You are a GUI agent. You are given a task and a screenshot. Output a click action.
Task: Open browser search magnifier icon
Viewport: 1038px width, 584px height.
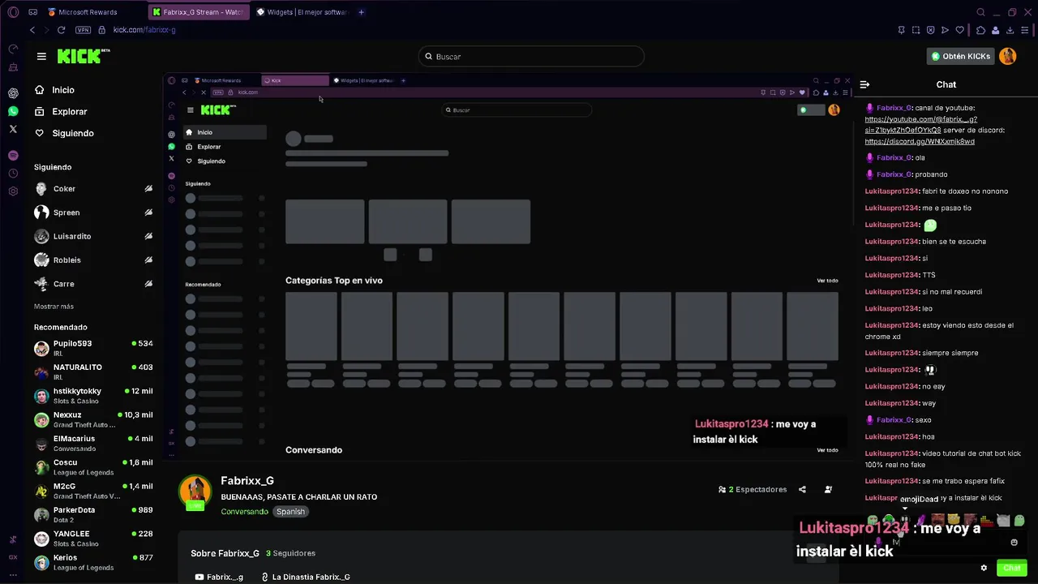pos(980,12)
